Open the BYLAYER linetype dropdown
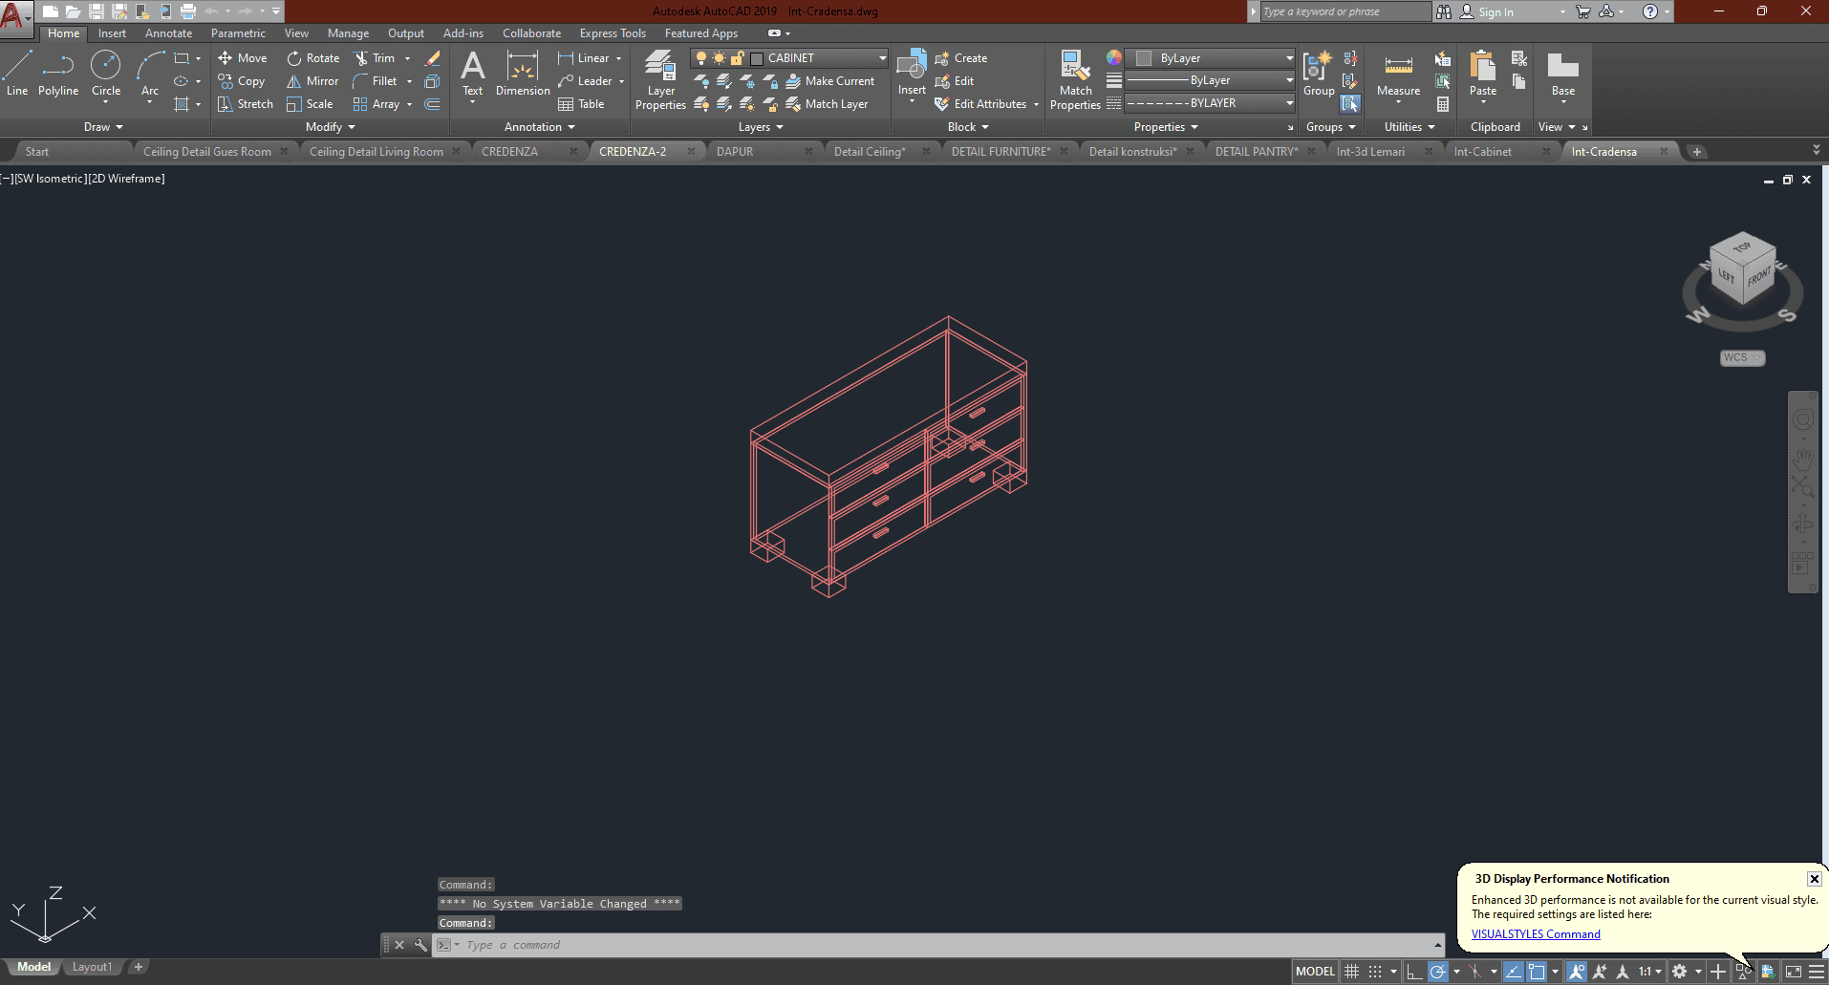 click(x=1289, y=103)
